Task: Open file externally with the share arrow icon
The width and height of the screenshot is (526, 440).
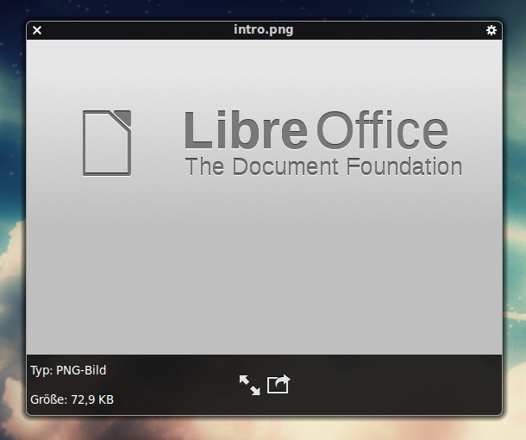Action: coord(279,384)
